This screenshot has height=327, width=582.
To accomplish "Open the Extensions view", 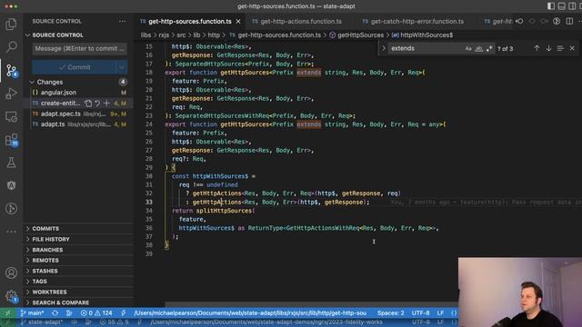I will tap(11, 140).
